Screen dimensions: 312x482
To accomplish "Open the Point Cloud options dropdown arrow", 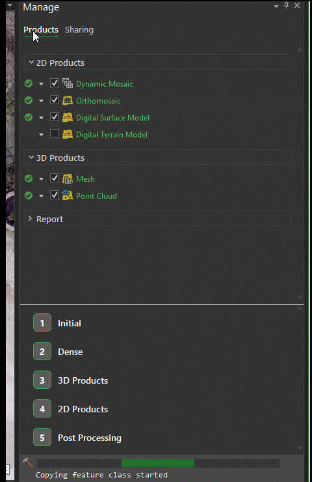I will [41, 196].
